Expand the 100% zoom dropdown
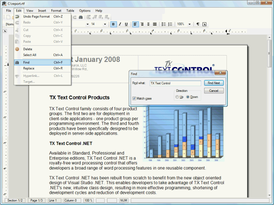 click(190, 24)
